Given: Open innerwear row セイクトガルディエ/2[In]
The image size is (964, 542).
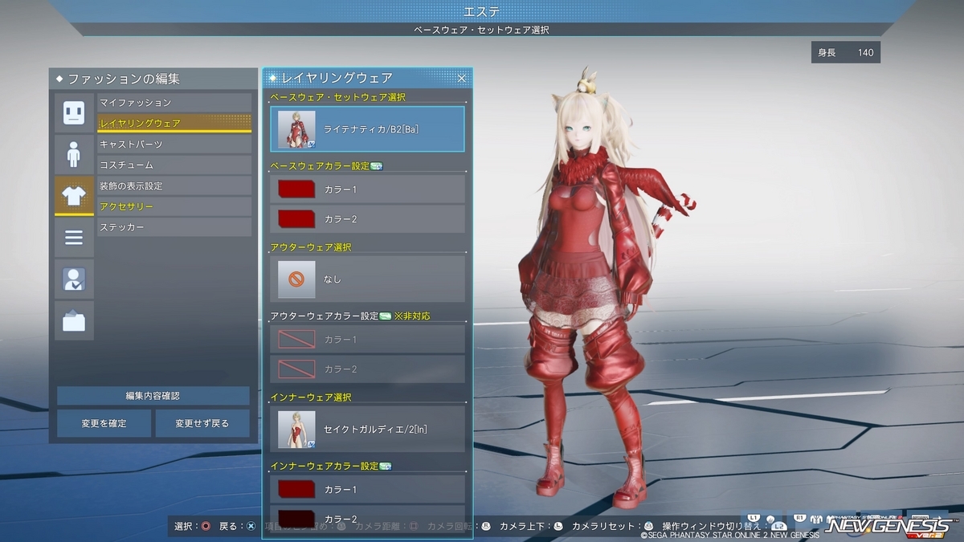Looking at the screenshot, I should [x=367, y=429].
